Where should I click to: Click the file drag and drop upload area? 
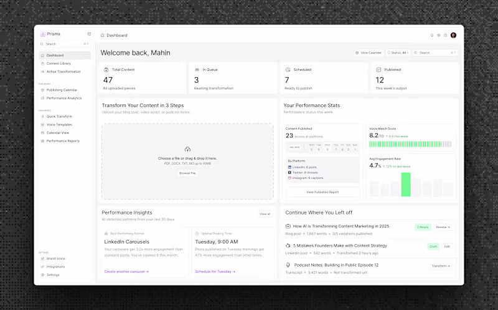pos(187,162)
